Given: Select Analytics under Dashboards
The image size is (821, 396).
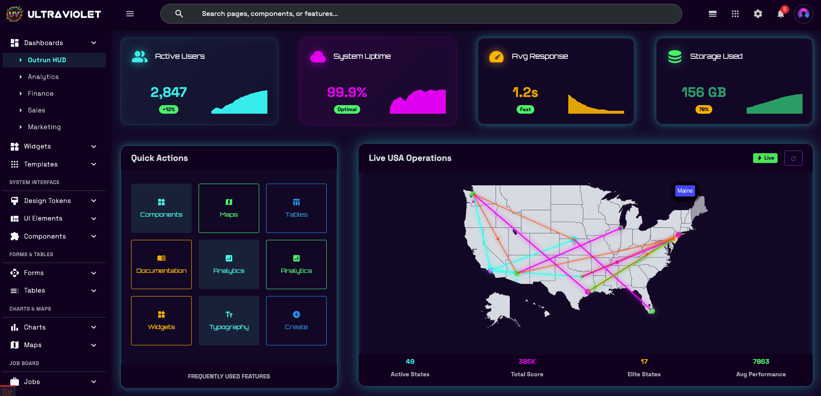Looking at the screenshot, I should tap(43, 76).
